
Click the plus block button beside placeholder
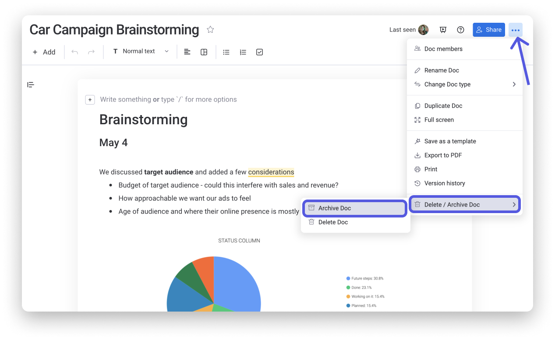point(90,100)
